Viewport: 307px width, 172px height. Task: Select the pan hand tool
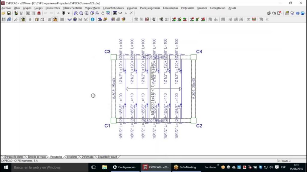pos(103,13)
